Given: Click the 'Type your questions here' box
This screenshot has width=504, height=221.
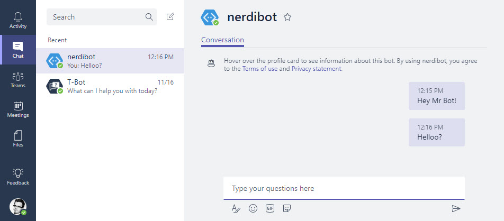Looking at the screenshot, I should [x=344, y=188].
